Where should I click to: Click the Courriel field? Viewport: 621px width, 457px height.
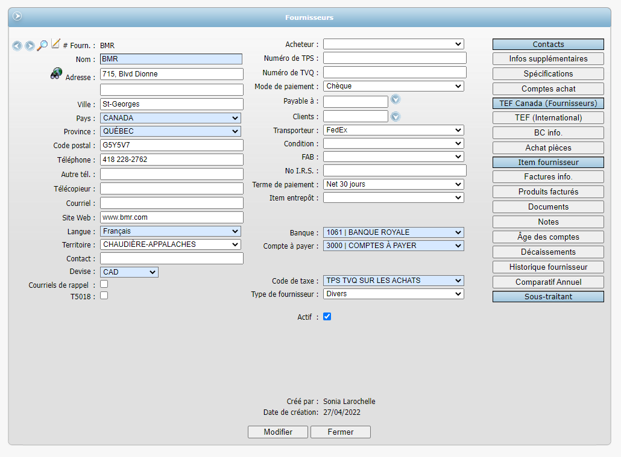[x=171, y=203]
